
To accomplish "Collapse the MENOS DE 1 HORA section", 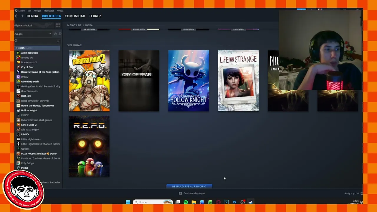I will point(80,25).
